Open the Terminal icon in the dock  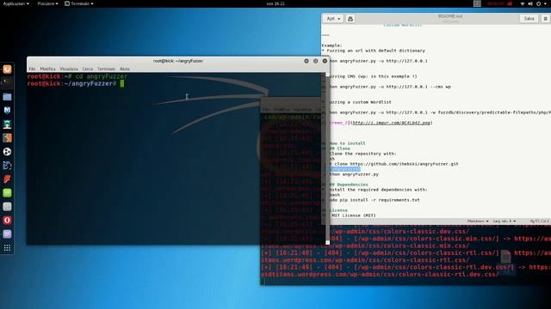7,83
